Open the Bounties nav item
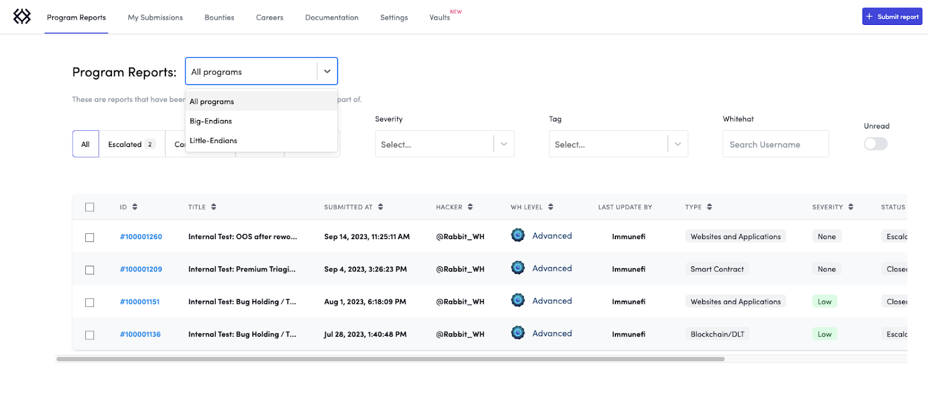928x396 pixels. click(x=219, y=17)
